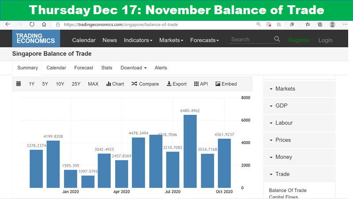Switch to the Stats tab
This screenshot has height=199, width=353.
coord(107,68)
